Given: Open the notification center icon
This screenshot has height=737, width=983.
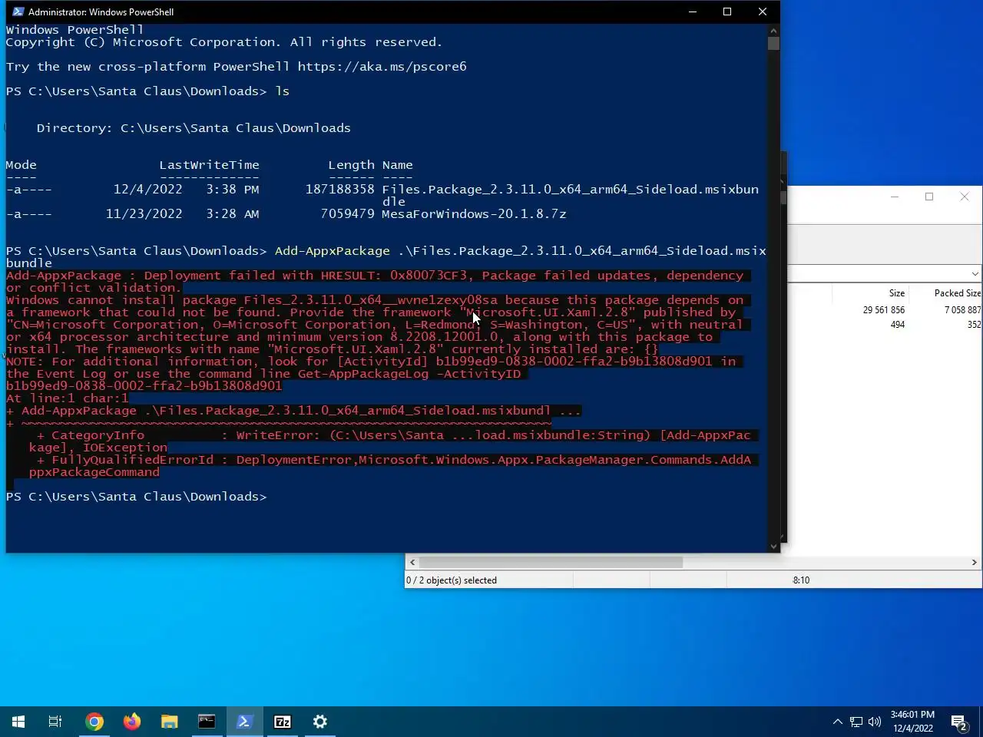Looking at the screenshot, I should point(958,722).
